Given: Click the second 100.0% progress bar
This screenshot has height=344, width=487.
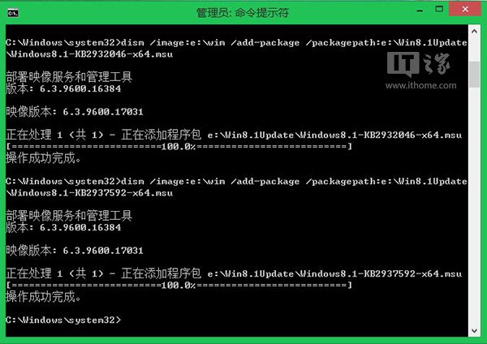Looking at the screenshot, I should [179, 285].
